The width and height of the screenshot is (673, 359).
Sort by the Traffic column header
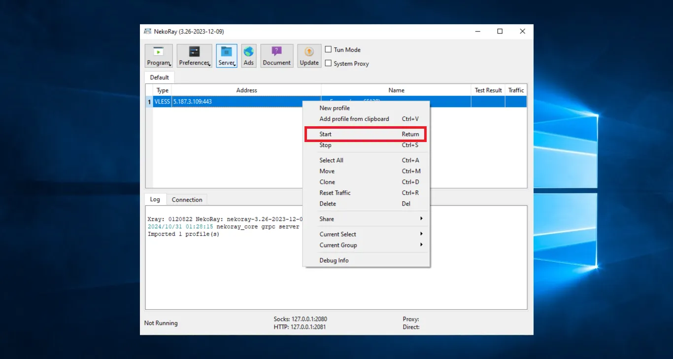tap(516, 90)
